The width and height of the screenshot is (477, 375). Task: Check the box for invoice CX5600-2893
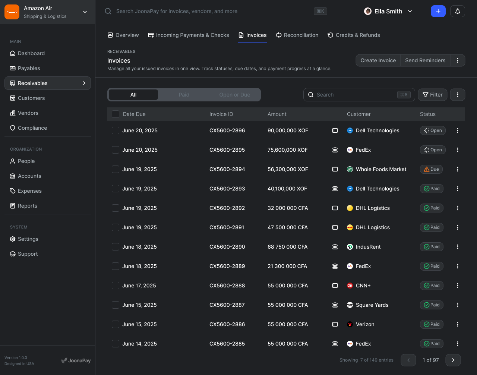click(x=116, y=189)
